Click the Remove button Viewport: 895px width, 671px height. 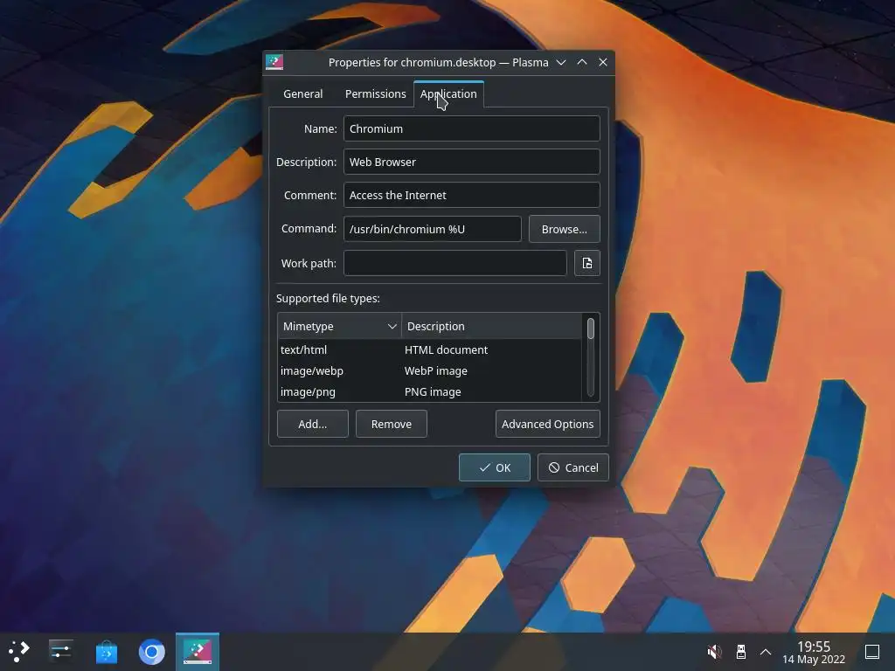(x=391, y=424)
